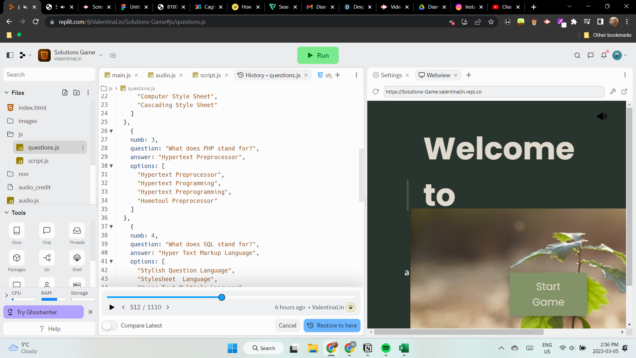Mute the game sound speaker icon

602,116
